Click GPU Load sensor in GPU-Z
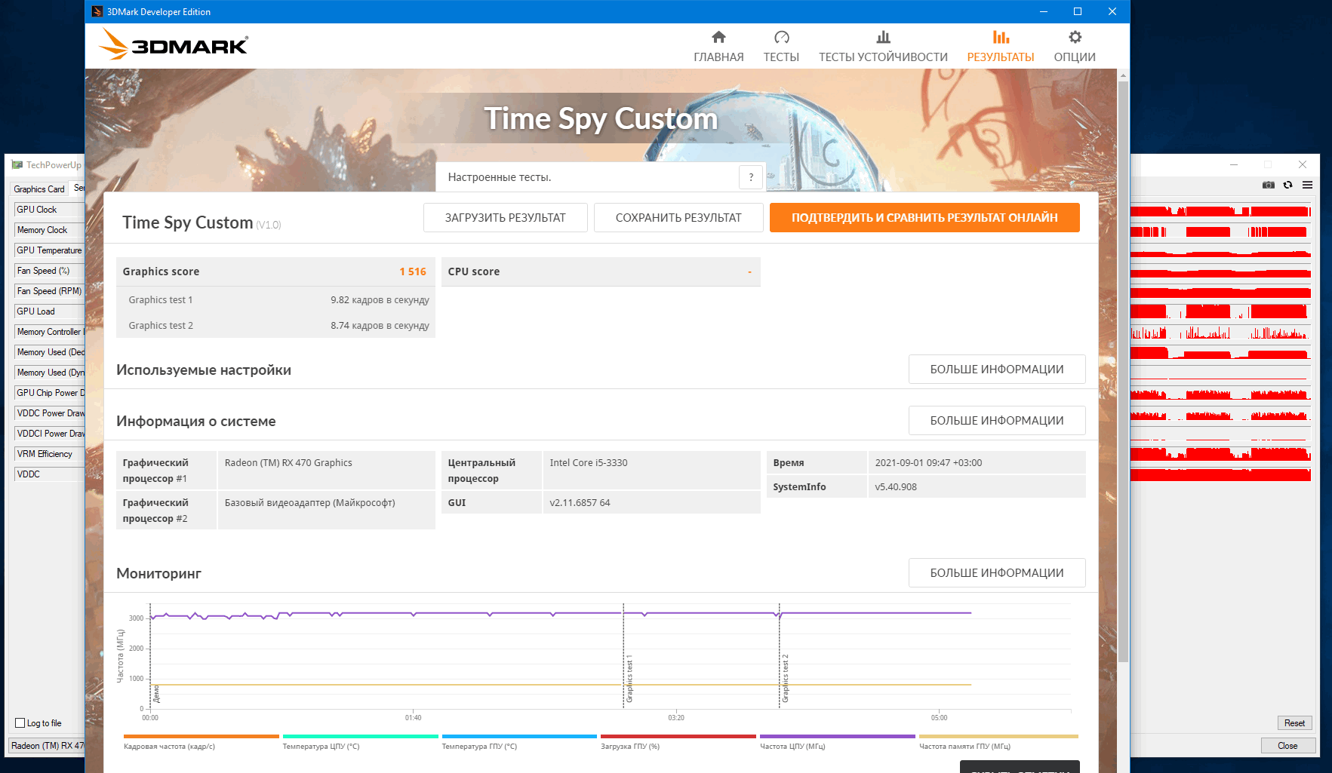 (49, 311)
